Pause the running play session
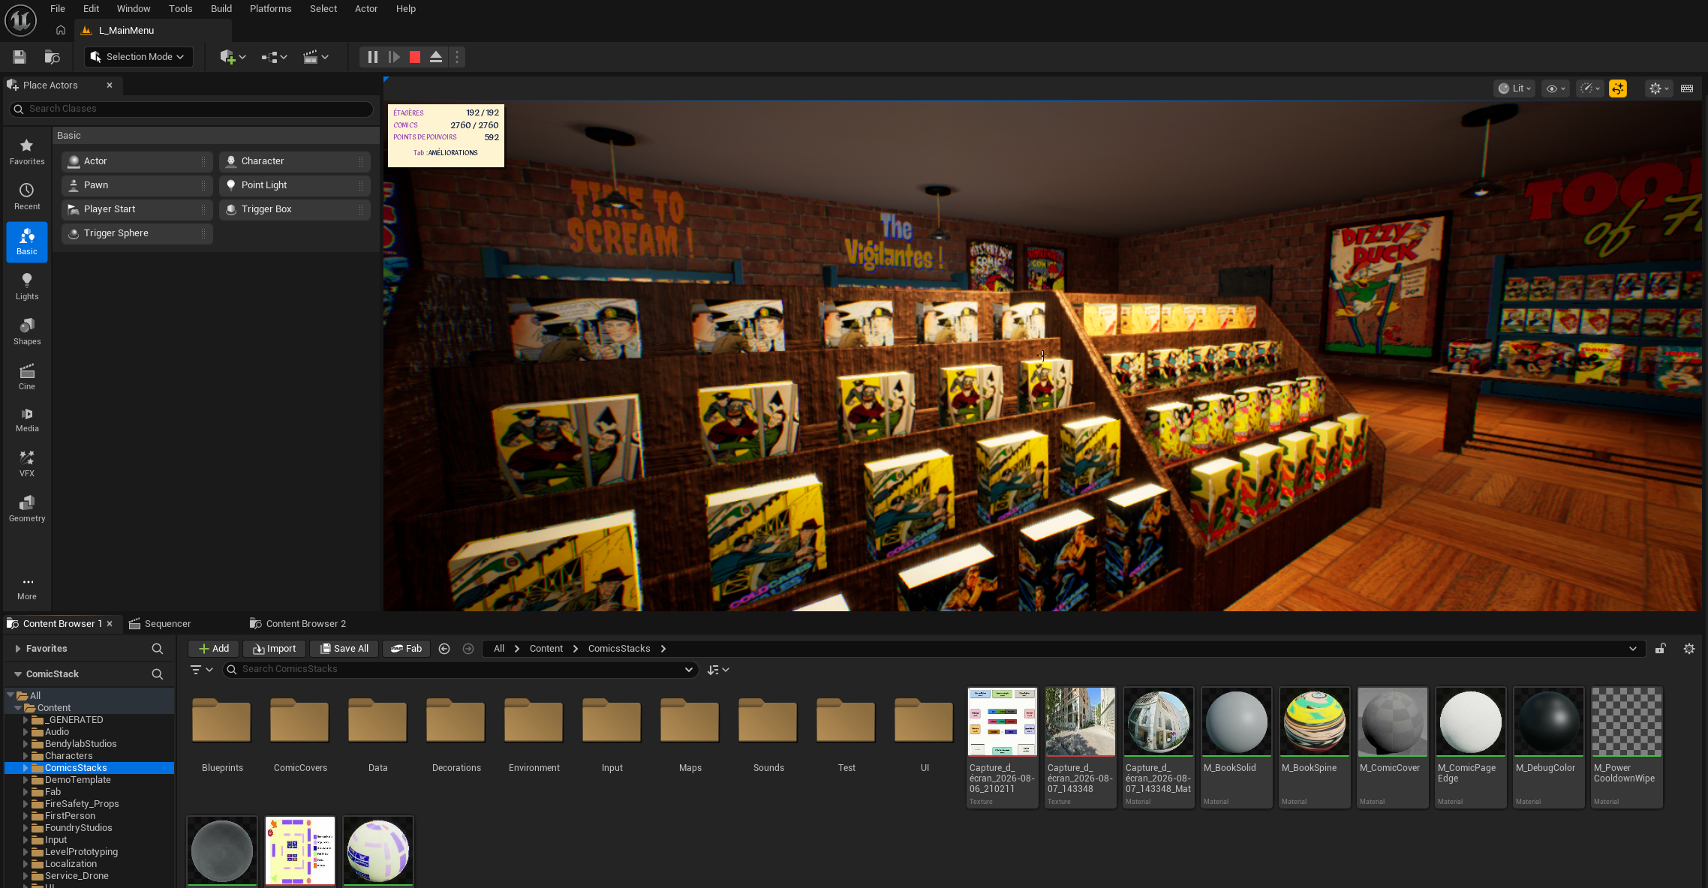Screen dimensions: 1708x888 point(373,57)
